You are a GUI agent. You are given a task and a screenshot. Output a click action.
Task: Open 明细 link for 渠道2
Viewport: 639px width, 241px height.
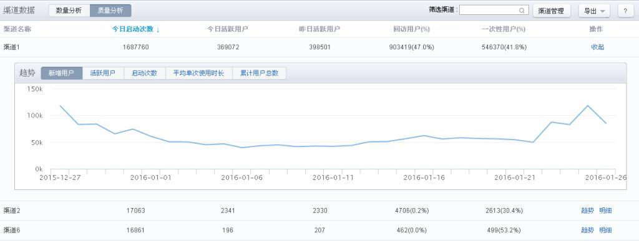(605, 210)
